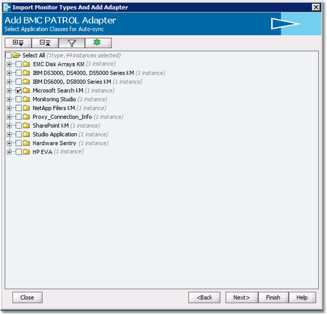Check the Studio Application checkbox
Viewport: 327px width, 315px height.
[x=19, y=134]
